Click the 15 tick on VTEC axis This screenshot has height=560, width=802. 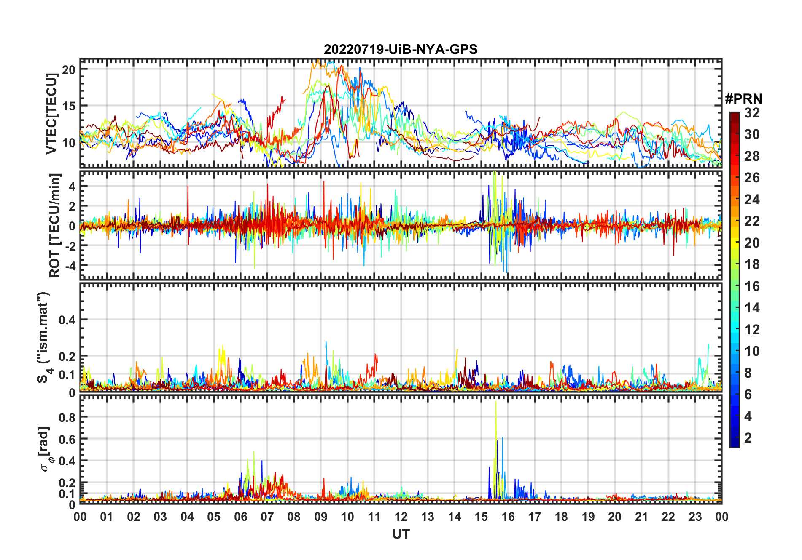tap(69, 106)
